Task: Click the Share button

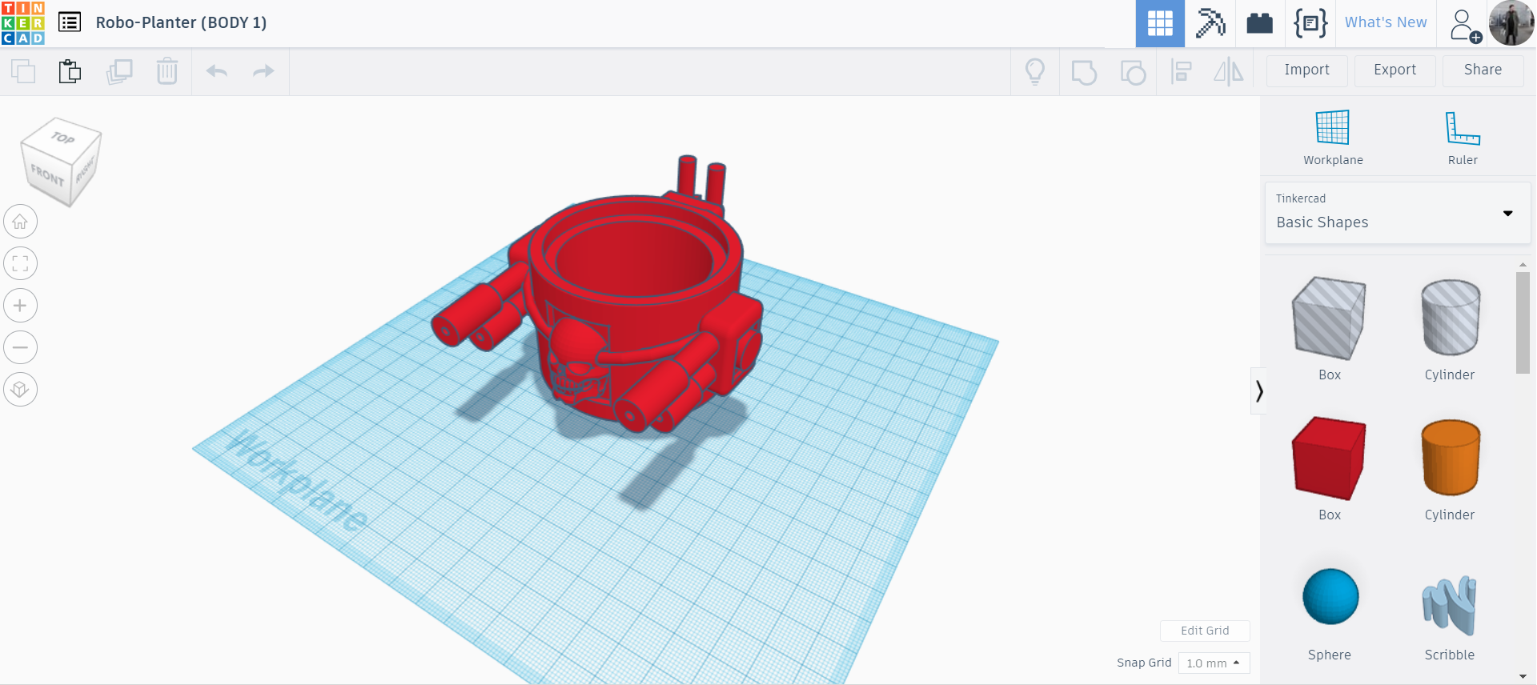Action: pos(1483,70)
